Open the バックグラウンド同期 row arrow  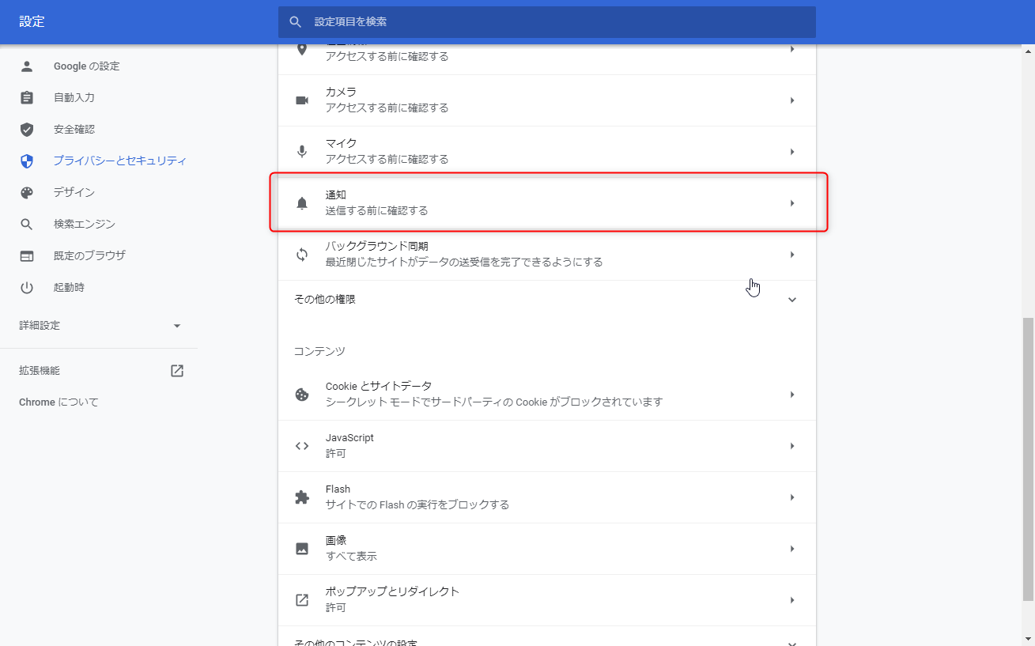[x=792, y=255]
